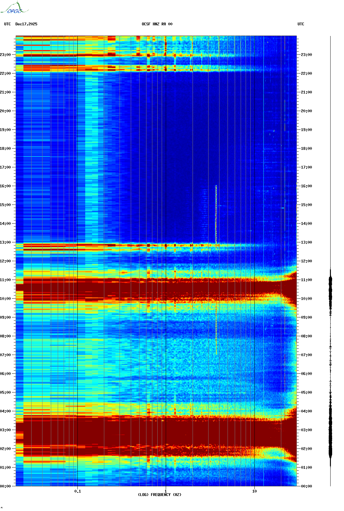Viewport: 344px width, 511px height.
Task: Select the 20:00 tick on right time axis
Action: coord(306,111)
